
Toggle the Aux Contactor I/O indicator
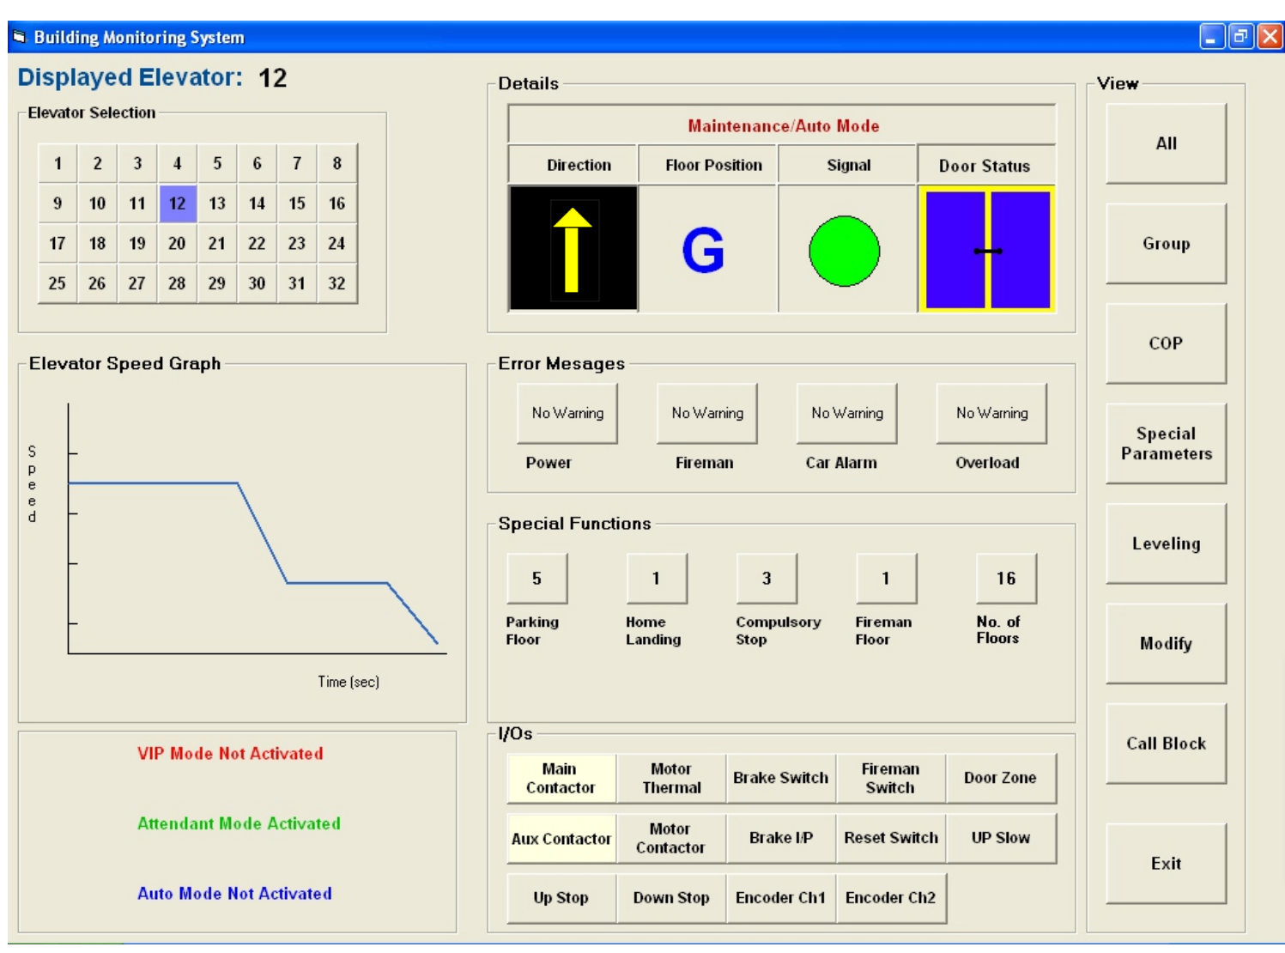coord(561,839)
